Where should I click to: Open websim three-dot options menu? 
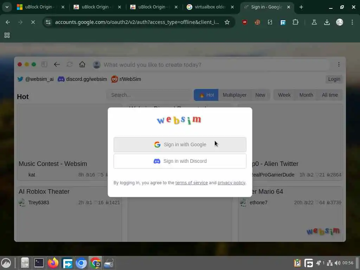pos(339,65)
